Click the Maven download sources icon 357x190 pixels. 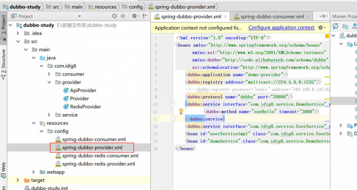tap(355, 26)
